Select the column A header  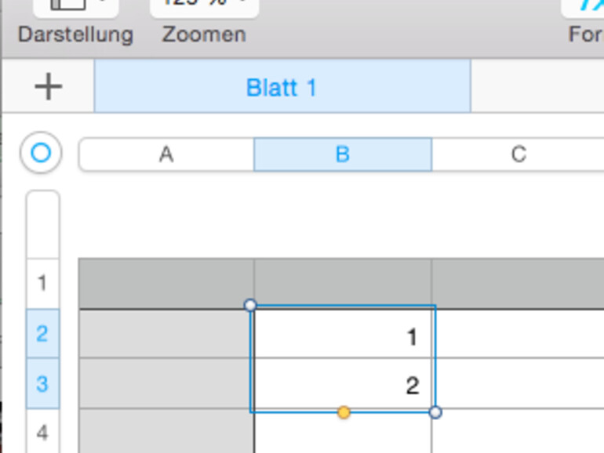point(166,154)
